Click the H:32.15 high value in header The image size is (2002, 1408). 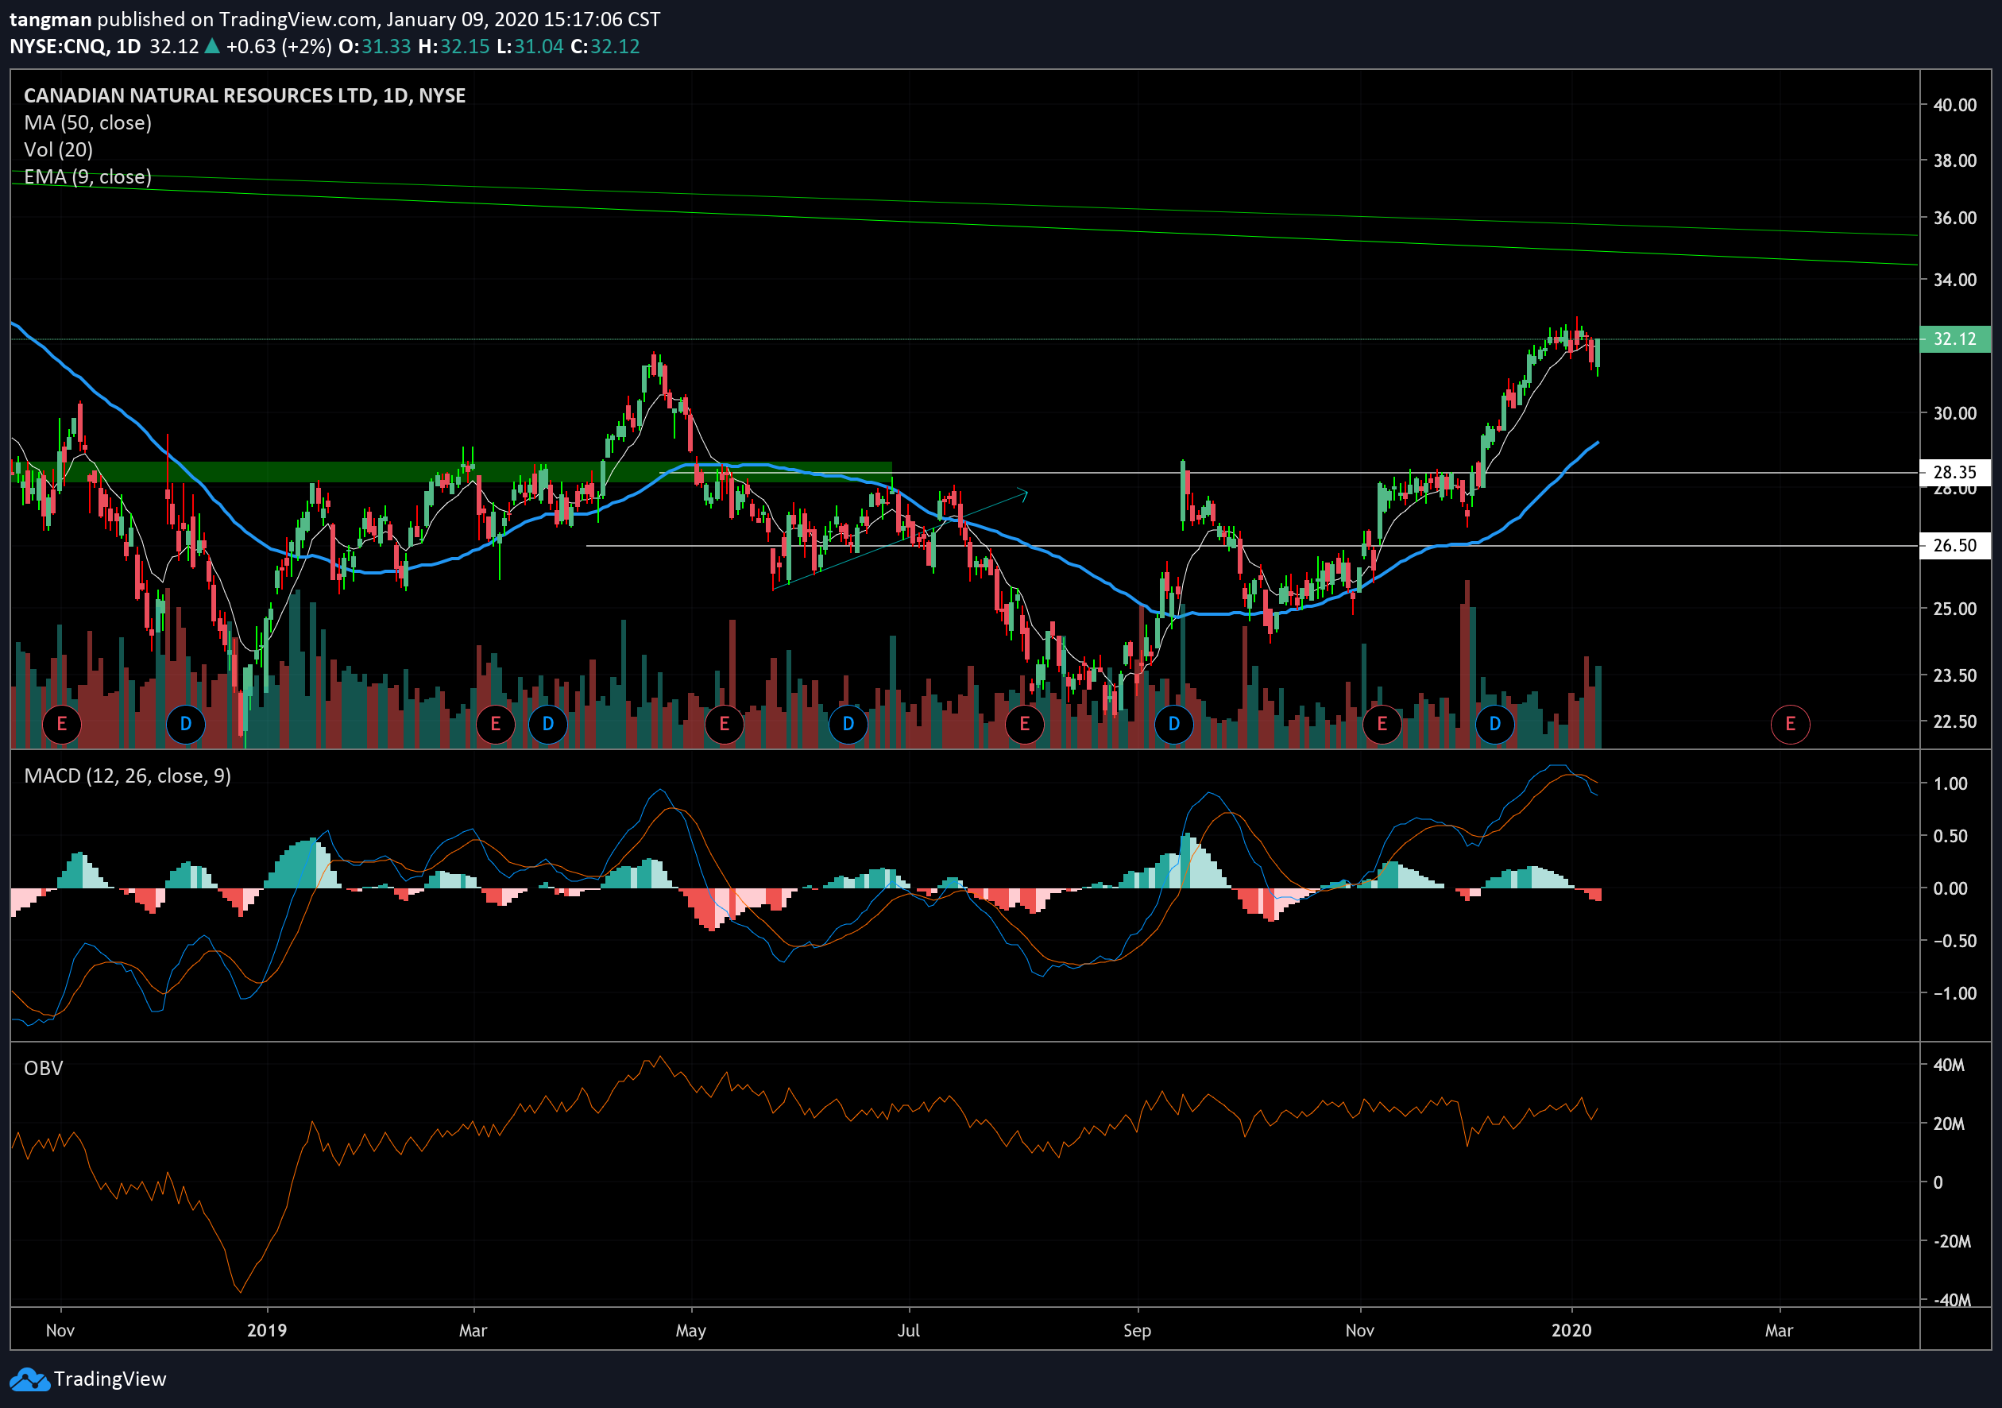(454, 46)
